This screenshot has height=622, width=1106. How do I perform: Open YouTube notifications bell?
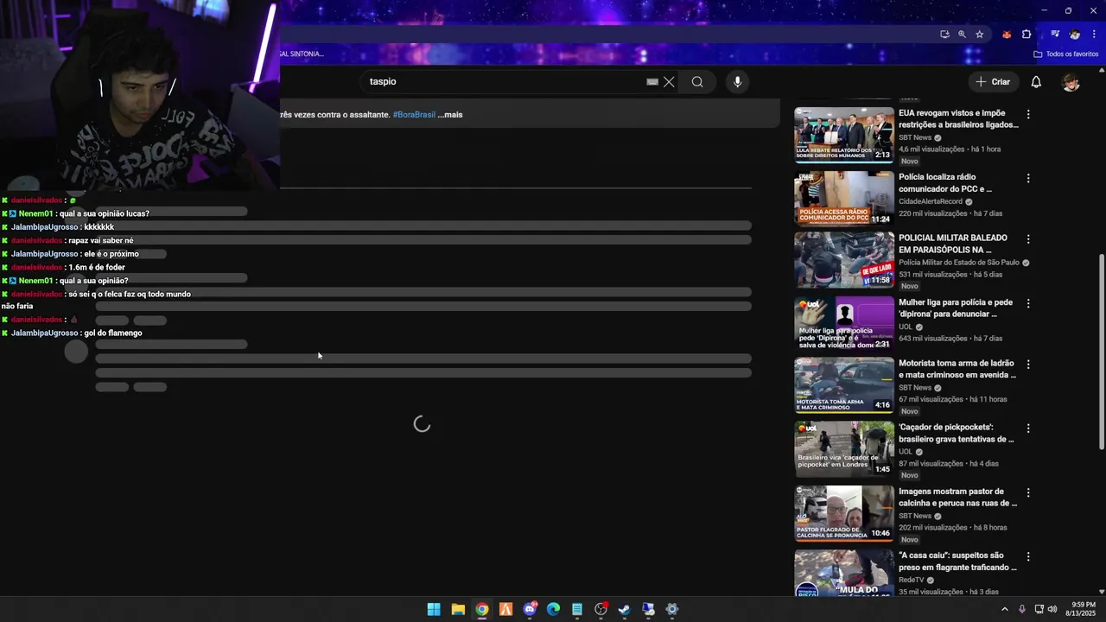tap(1036, 82)
